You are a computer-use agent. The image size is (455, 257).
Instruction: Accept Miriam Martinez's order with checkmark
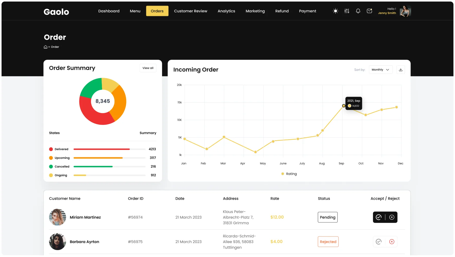click(x=379, y=217)
